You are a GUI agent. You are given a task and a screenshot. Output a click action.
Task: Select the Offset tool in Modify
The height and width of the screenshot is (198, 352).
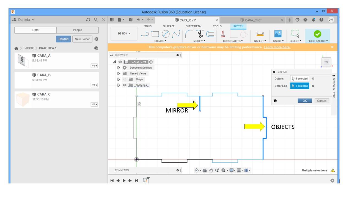click(210, 34)
